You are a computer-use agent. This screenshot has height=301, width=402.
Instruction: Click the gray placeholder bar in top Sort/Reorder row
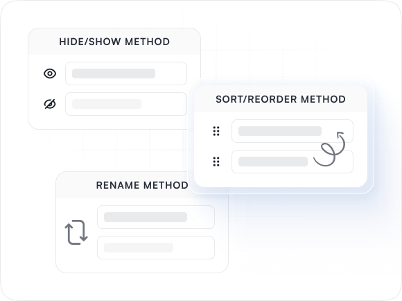point(280,131)
